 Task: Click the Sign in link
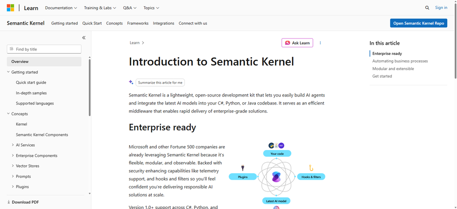point(441,8)
